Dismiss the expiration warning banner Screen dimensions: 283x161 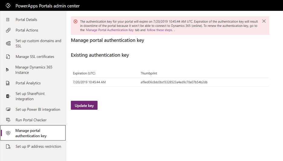coord(264,21)
